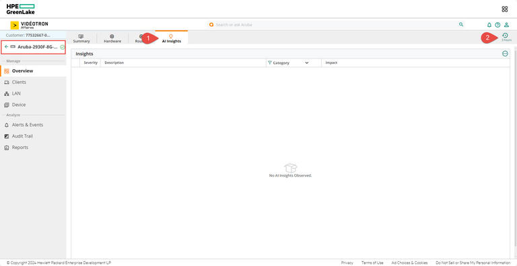The image size is (517, 266).
Task: Switch to the Summary tab
Action: click(x=81, y=38)
